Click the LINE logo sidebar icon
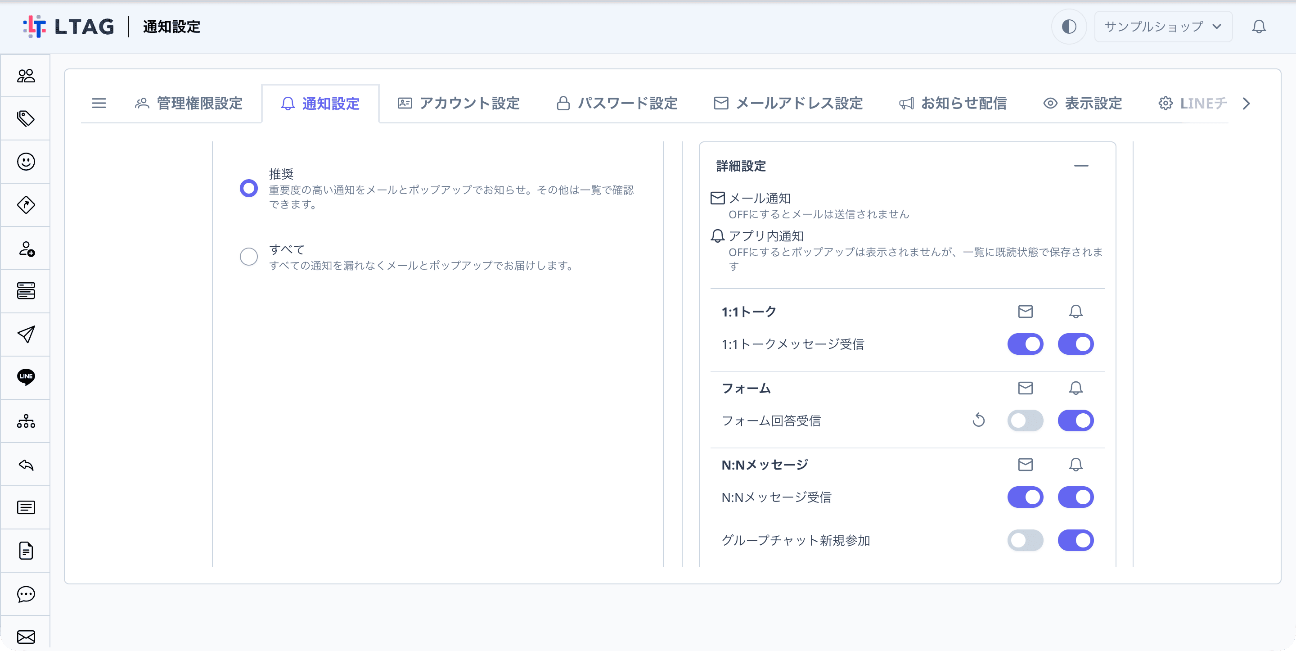This screenshot has width=1296, height=651. (x=26, y=377)
